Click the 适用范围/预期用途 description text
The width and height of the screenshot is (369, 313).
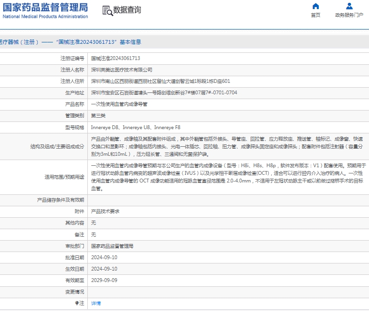tap(228, 177)
